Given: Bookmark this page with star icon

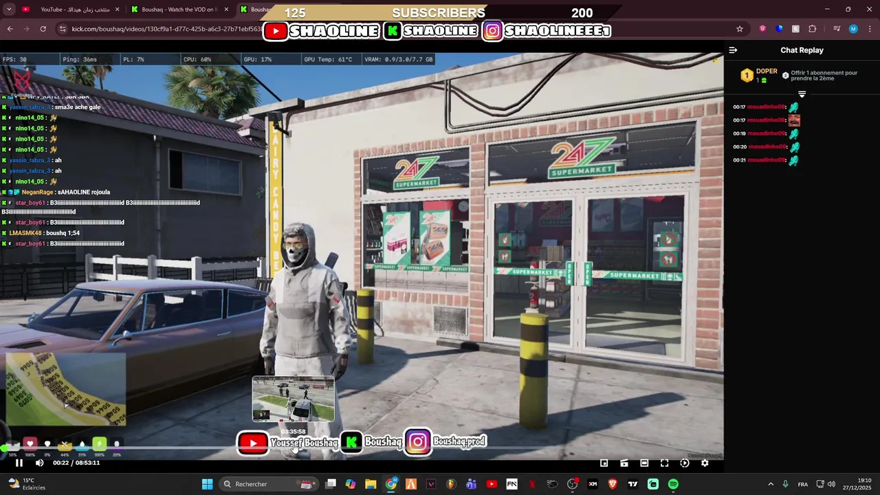Looking at the screenshot, I should [x=740, y=29].
